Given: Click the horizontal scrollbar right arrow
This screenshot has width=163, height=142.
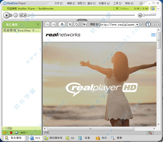Looking at the screenshot, I should tap(154, 129).
